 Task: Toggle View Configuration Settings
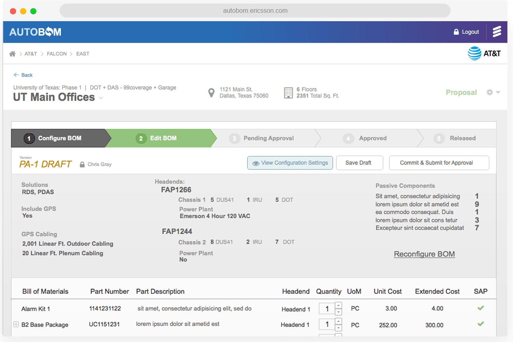point(290,163)
